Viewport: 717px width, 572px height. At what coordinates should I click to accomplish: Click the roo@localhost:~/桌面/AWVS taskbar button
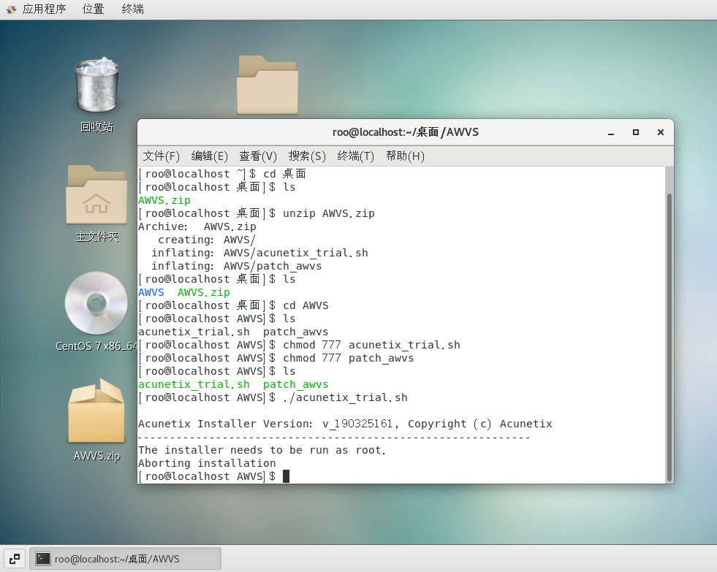(x=125, y=559)
